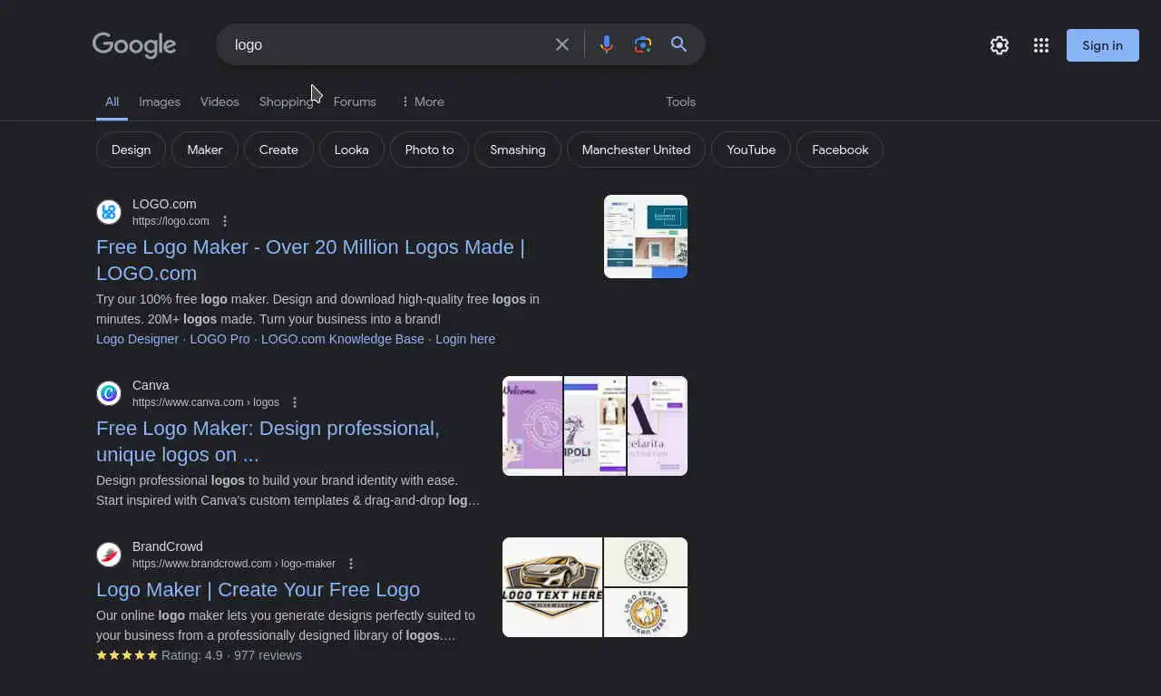Select the Manchester United chip
The width and height of the screenshot is (1161, 696).
[636, 150]
